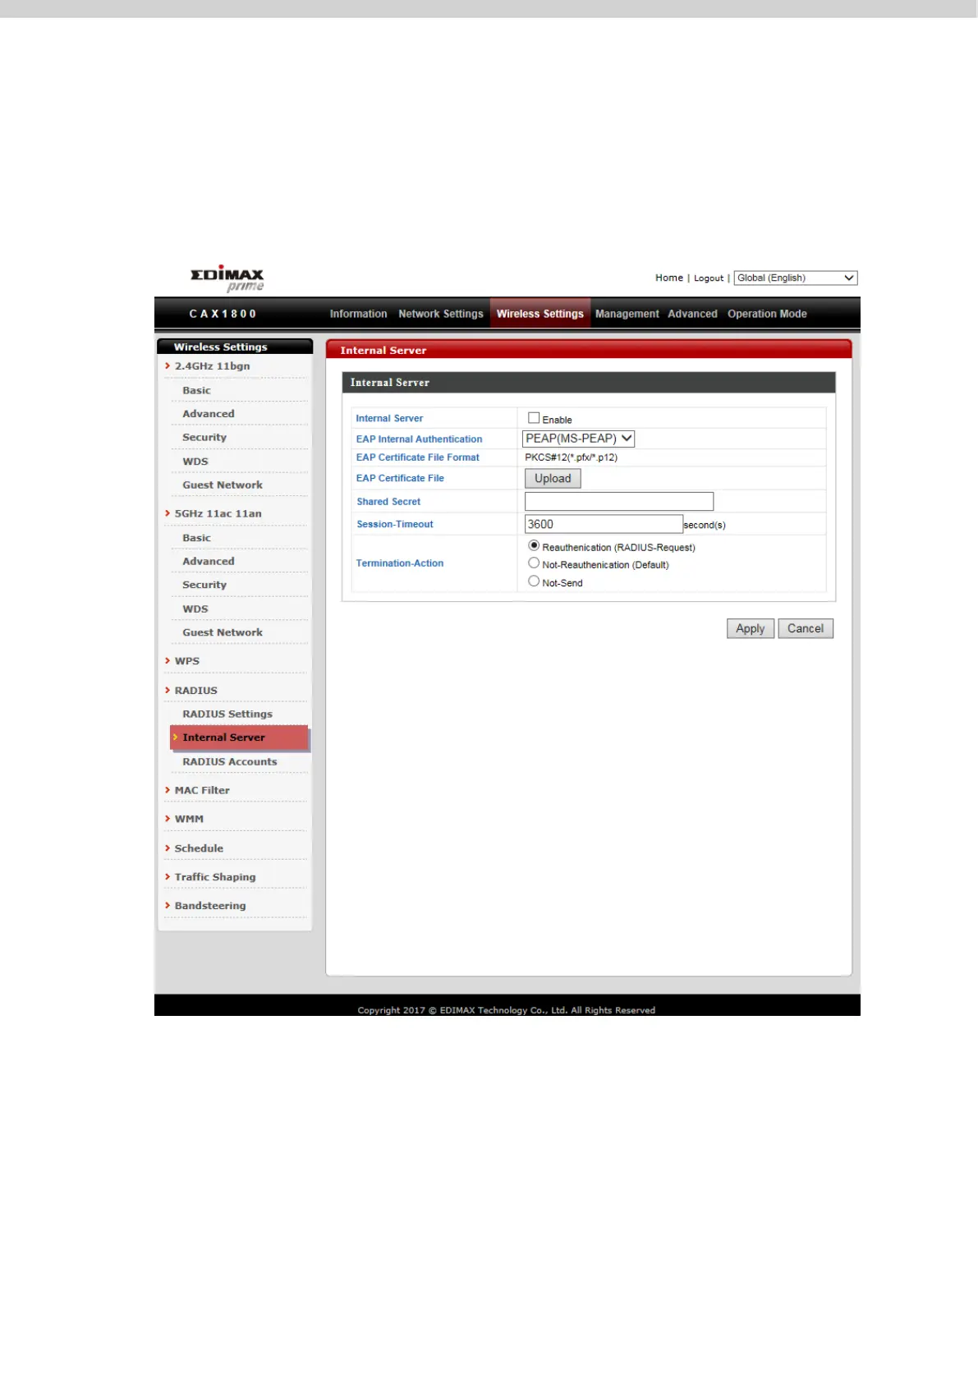
Task: Expand the RADIUS section
Action: (195, 691)
